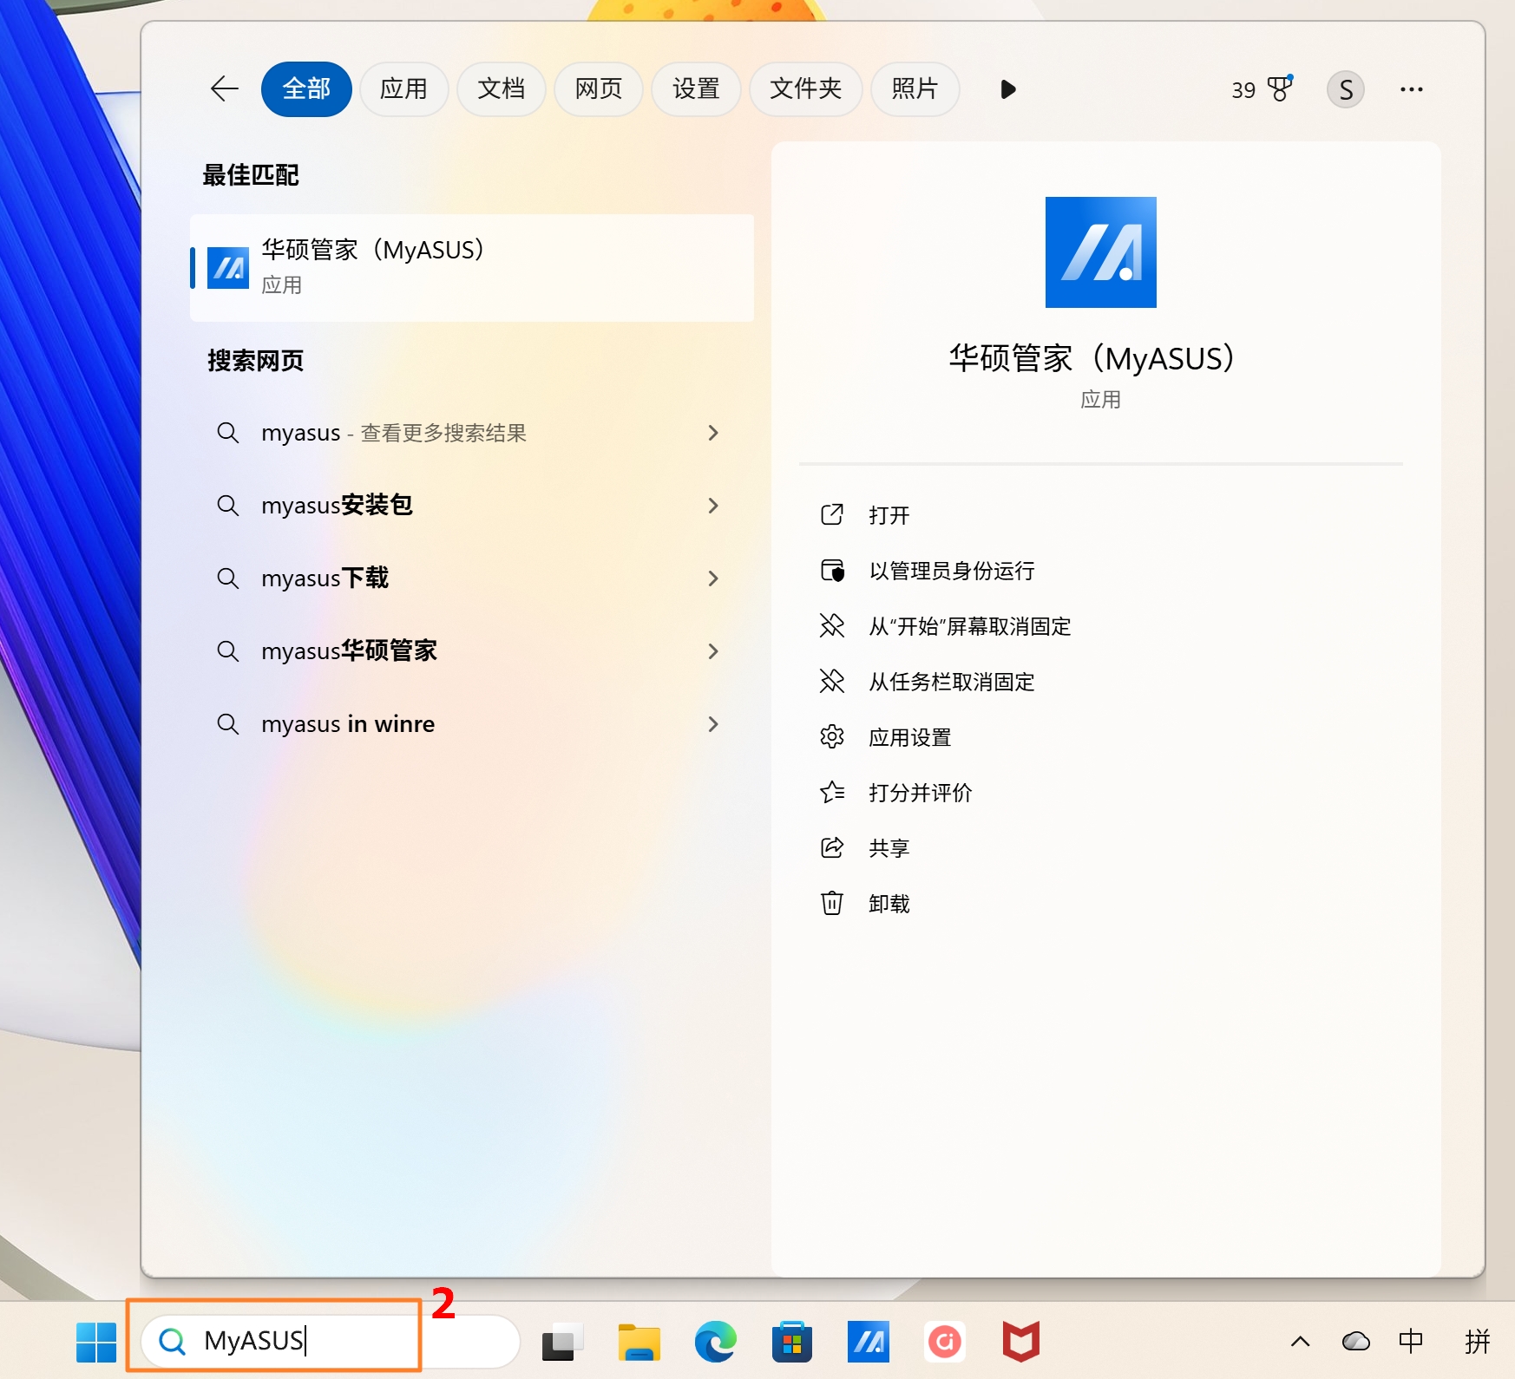Select 文件夹 filter tab
Screen dimensions: 1515x1379
pos(805,88)
